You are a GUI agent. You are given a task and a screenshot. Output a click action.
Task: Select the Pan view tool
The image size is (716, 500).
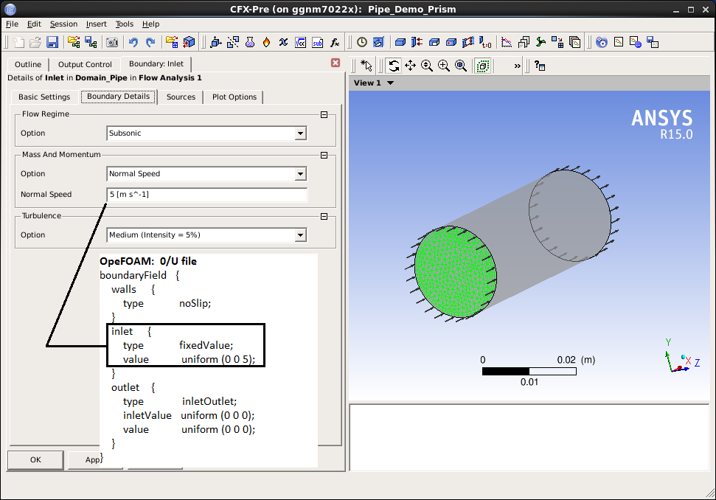pyautogui.click(x=410, y=66)
